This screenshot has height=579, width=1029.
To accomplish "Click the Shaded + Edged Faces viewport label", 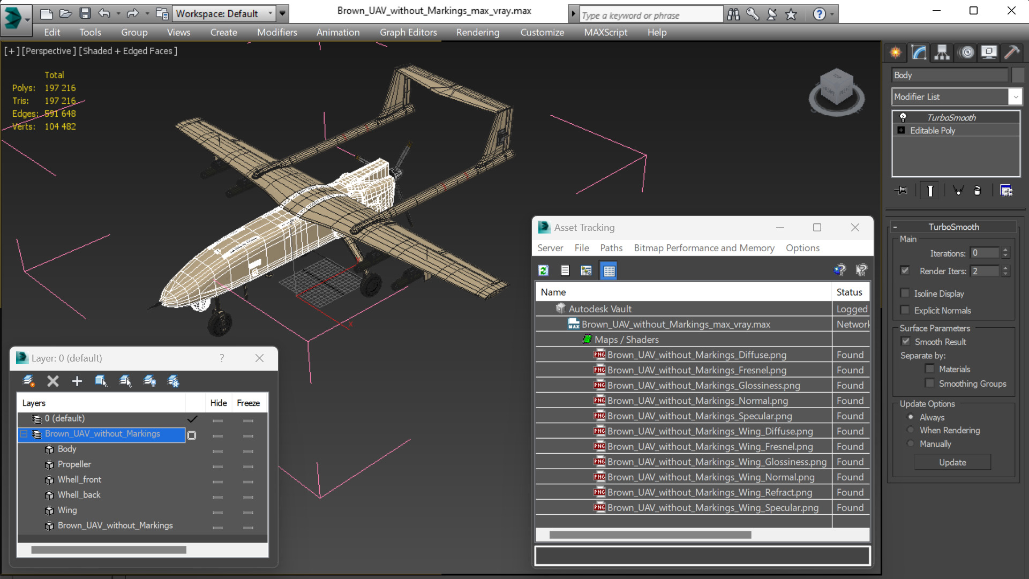I will pos(128,51).
